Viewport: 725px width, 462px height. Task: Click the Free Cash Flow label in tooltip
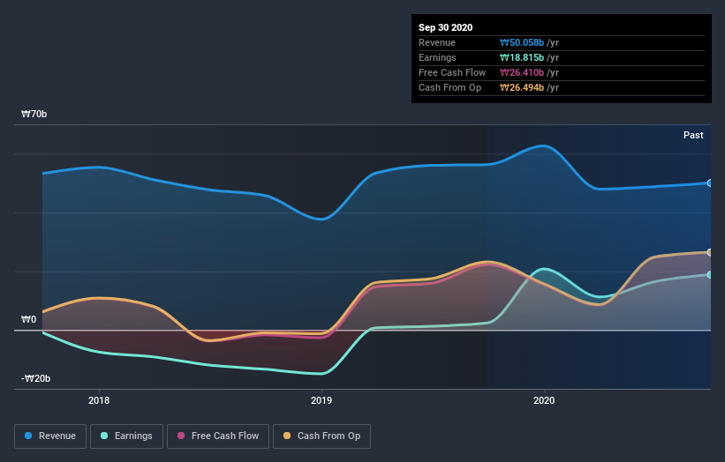(452, 72)
